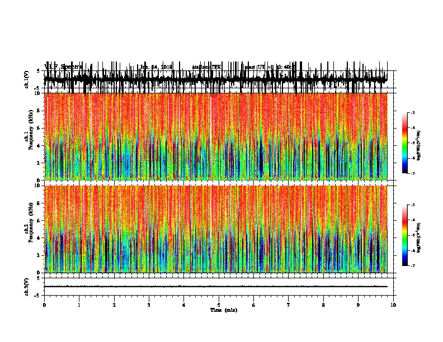Click the VLF Spectra plot title
Image resolution: width=443 pixels, height=342 pixels.
coord(63,66)
